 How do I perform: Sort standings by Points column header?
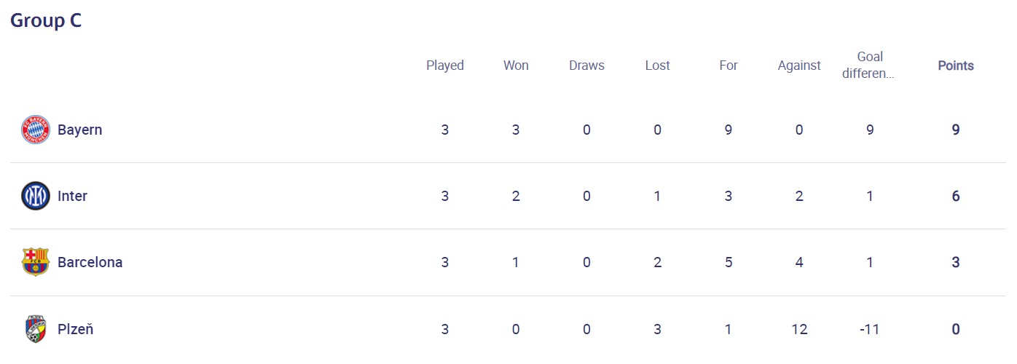click(955, 66)
